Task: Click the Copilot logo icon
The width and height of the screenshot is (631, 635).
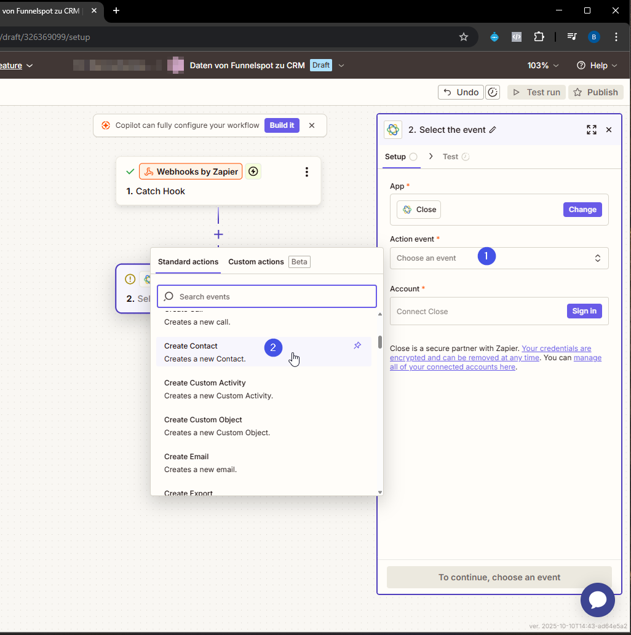Action: [x=106, y=125]
